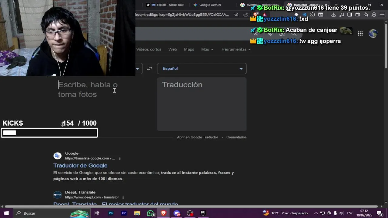Open OBS Studio from the taskbar
This screenshot has height=218, width=388.
(x=190, y=213)
